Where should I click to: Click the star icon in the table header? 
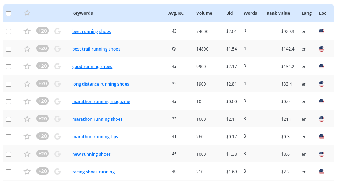point(27,13)
